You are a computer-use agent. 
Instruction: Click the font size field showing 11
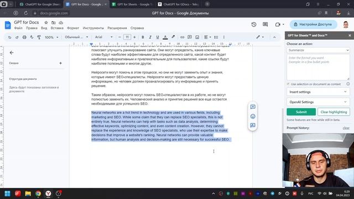click(127, 37)
